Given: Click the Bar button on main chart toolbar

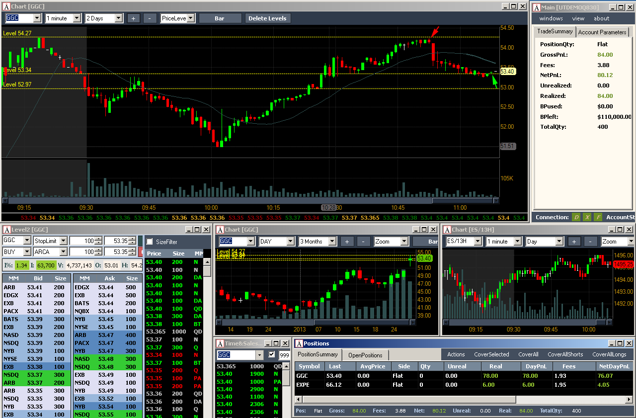Looking at the screenshot, I should 219,18.
